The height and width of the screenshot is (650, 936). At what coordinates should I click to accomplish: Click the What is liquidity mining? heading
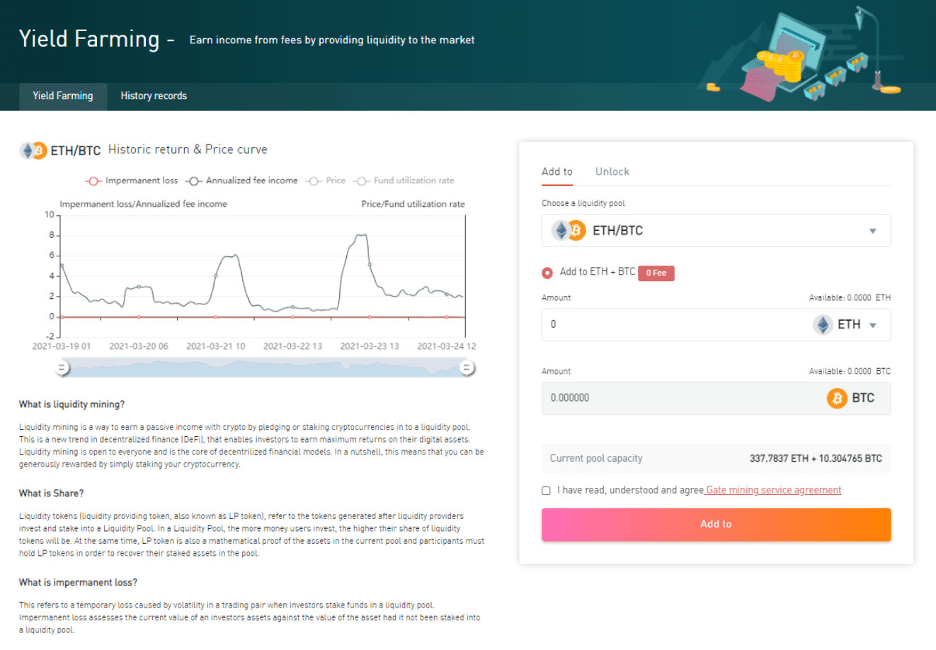pyautogui.click(x=72, y=404)
